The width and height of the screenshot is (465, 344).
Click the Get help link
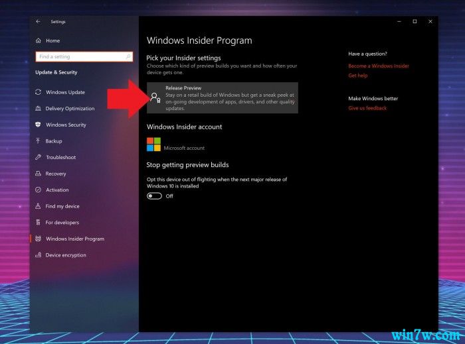click(x=358, y=76)
